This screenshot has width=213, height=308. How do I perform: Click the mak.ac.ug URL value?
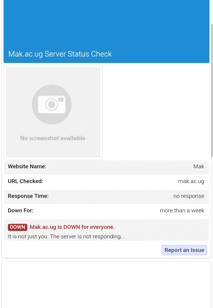pyautogui.click(x=191, y=181)
